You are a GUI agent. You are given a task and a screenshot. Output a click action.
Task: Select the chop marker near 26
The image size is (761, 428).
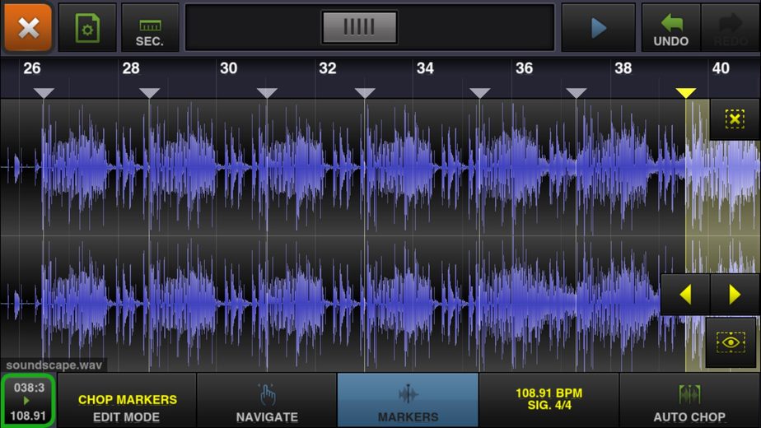[x=44, y=93]
